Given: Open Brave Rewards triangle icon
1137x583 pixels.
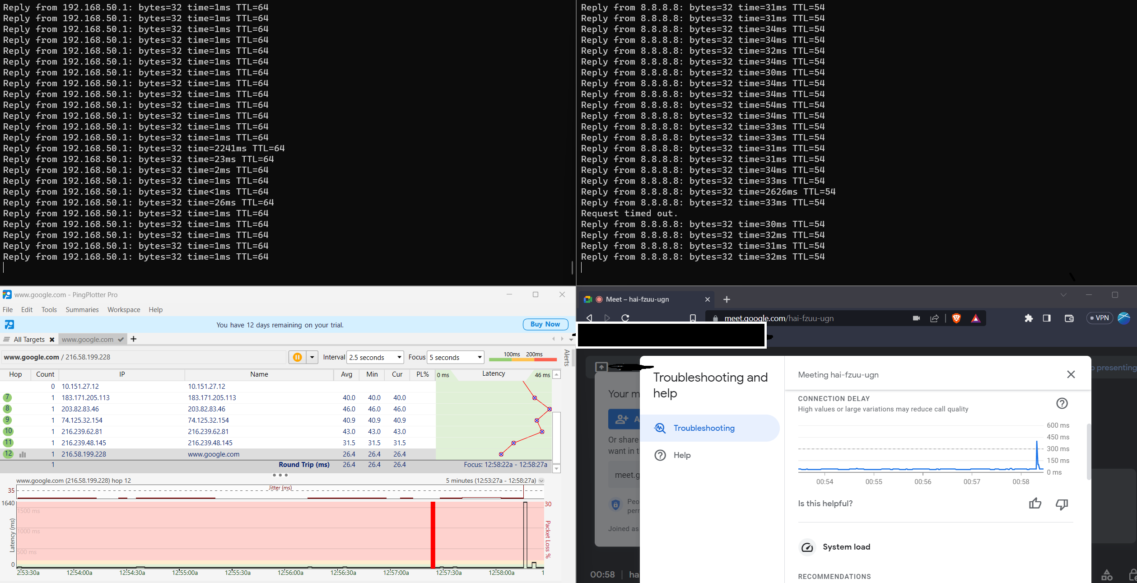Looking at the screenshot, I should pyautogui.click(x=976, y=318).
